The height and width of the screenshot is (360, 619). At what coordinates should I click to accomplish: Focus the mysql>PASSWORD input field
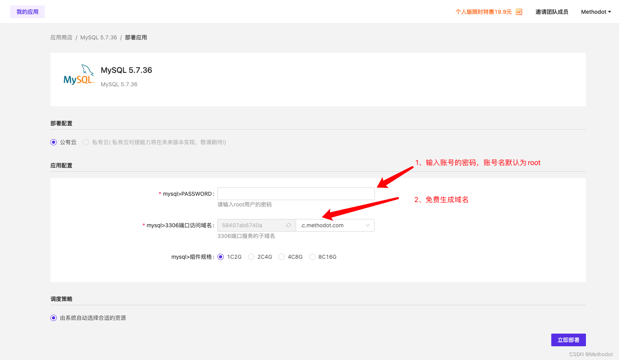tap(296, 194)
